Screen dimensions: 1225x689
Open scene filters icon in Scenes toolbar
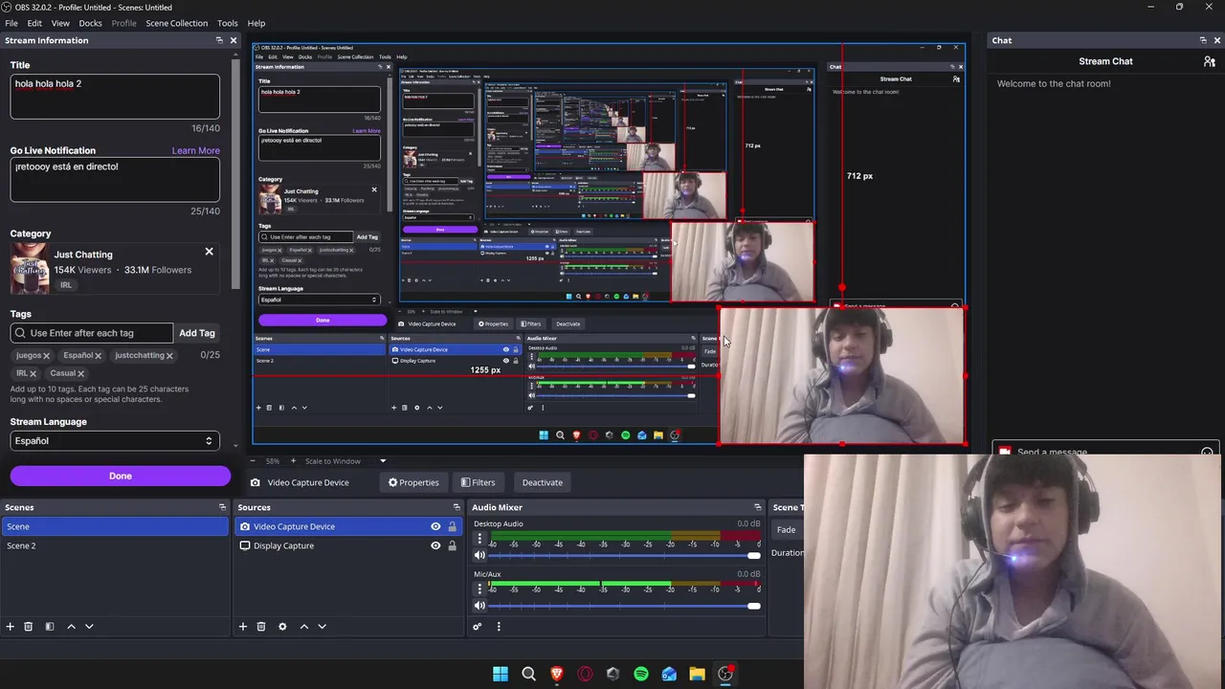tap(50, 627)
